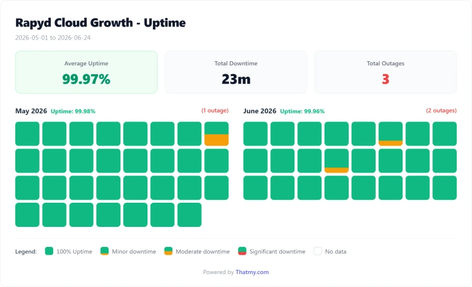This screenshot has width=472, height=287.
Task: Click the Moderate downtime legend swatch
Action: tap(168, 251)
